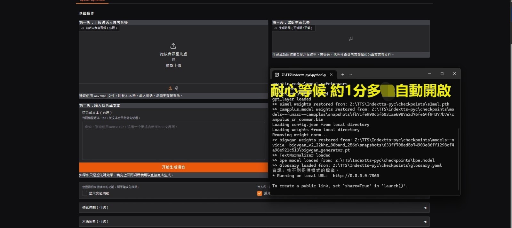
Task: Select the Speech Synthesis tab
Action: click(92, 1)
